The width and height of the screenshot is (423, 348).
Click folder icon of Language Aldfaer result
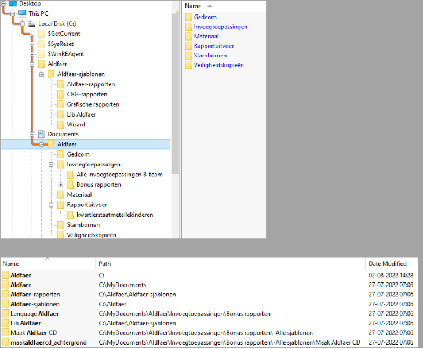pyautogui.click(x=6, y=314)
